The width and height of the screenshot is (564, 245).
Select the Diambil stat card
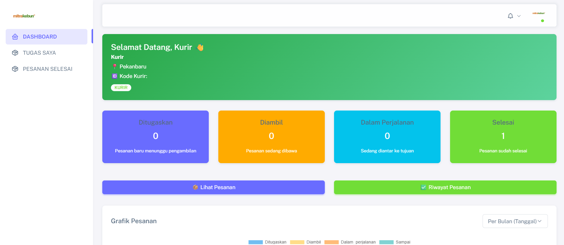pos(271,137)
